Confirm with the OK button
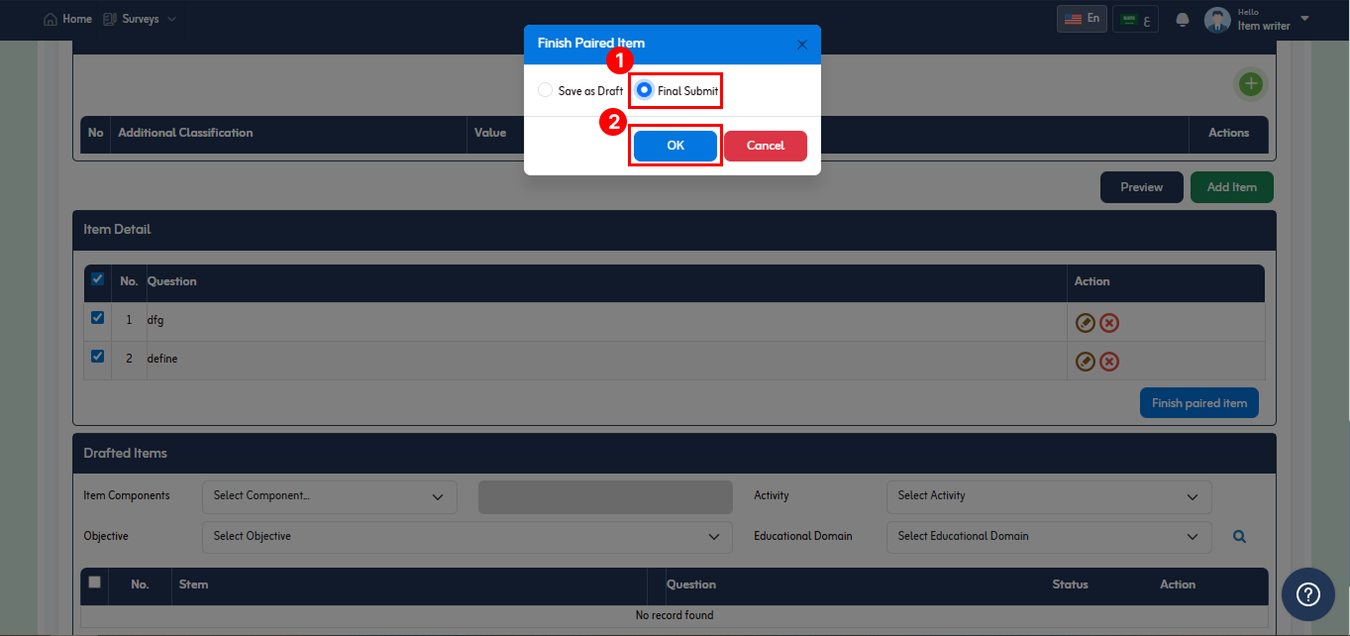Screen dimensions: 1350x636 [x=675, y=146]
